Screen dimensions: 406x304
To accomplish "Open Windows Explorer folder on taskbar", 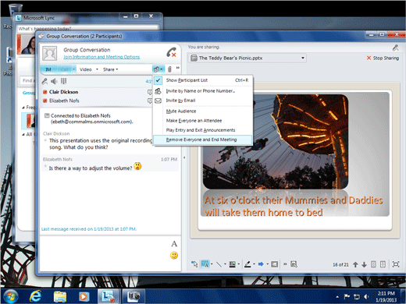I will [x=60, y=296].
